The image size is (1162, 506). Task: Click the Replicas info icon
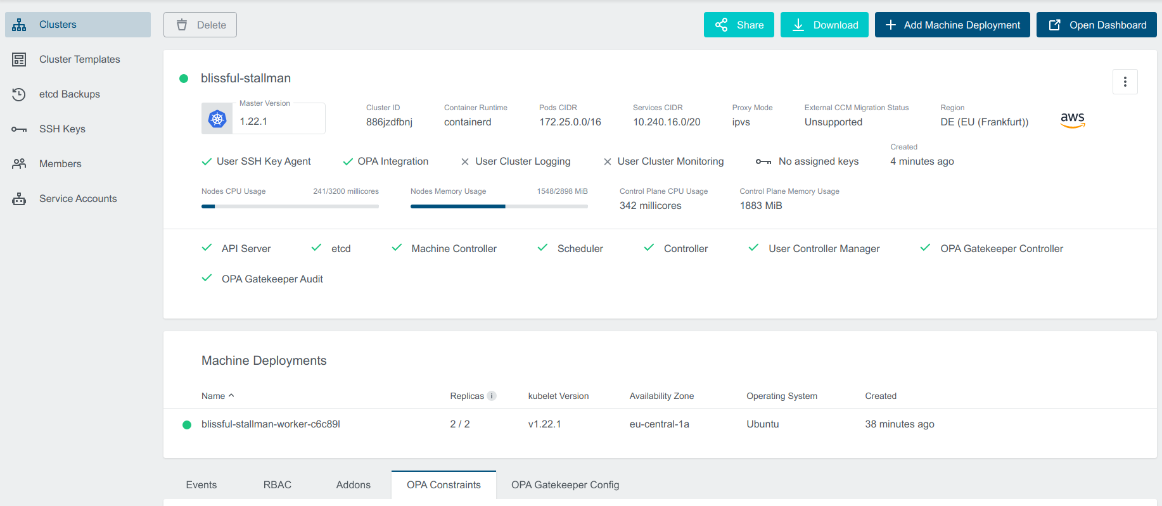tap(492, 396)
